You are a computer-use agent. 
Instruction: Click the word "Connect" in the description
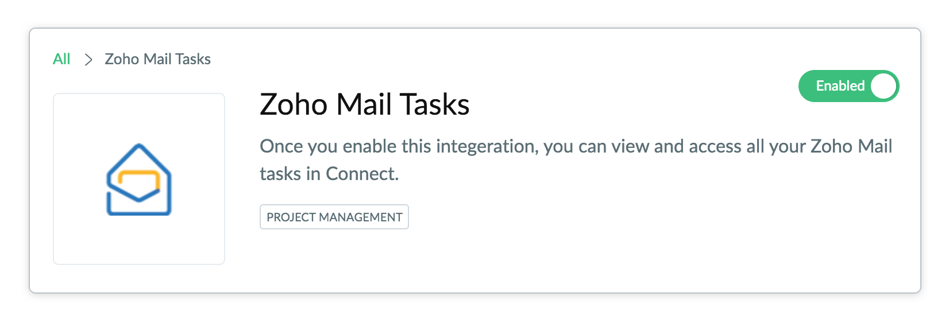pos(360,173)
